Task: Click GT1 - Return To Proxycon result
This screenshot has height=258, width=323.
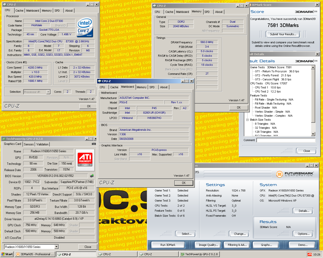Action: 277,71
